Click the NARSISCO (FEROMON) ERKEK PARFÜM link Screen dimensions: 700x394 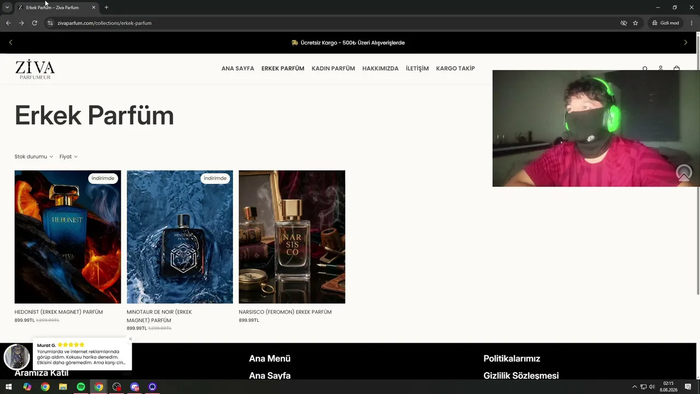[285, 312]
